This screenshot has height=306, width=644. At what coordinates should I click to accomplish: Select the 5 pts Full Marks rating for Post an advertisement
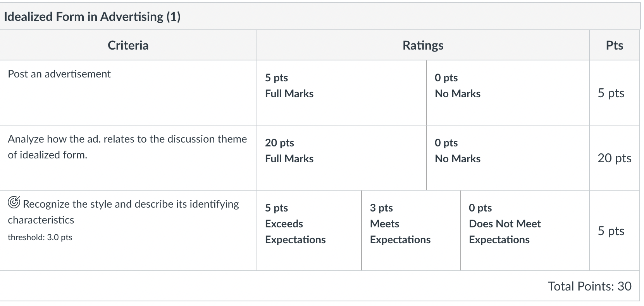coord(341,93)
